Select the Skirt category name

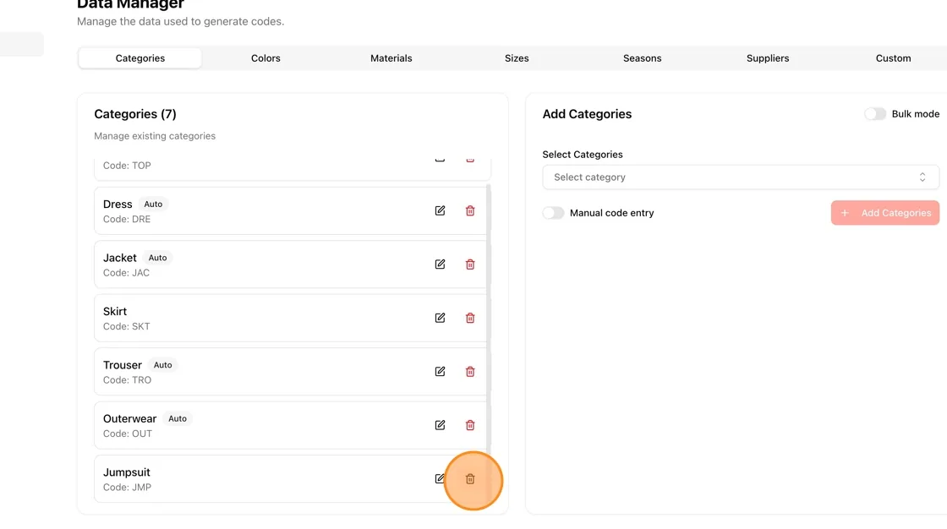115,312
